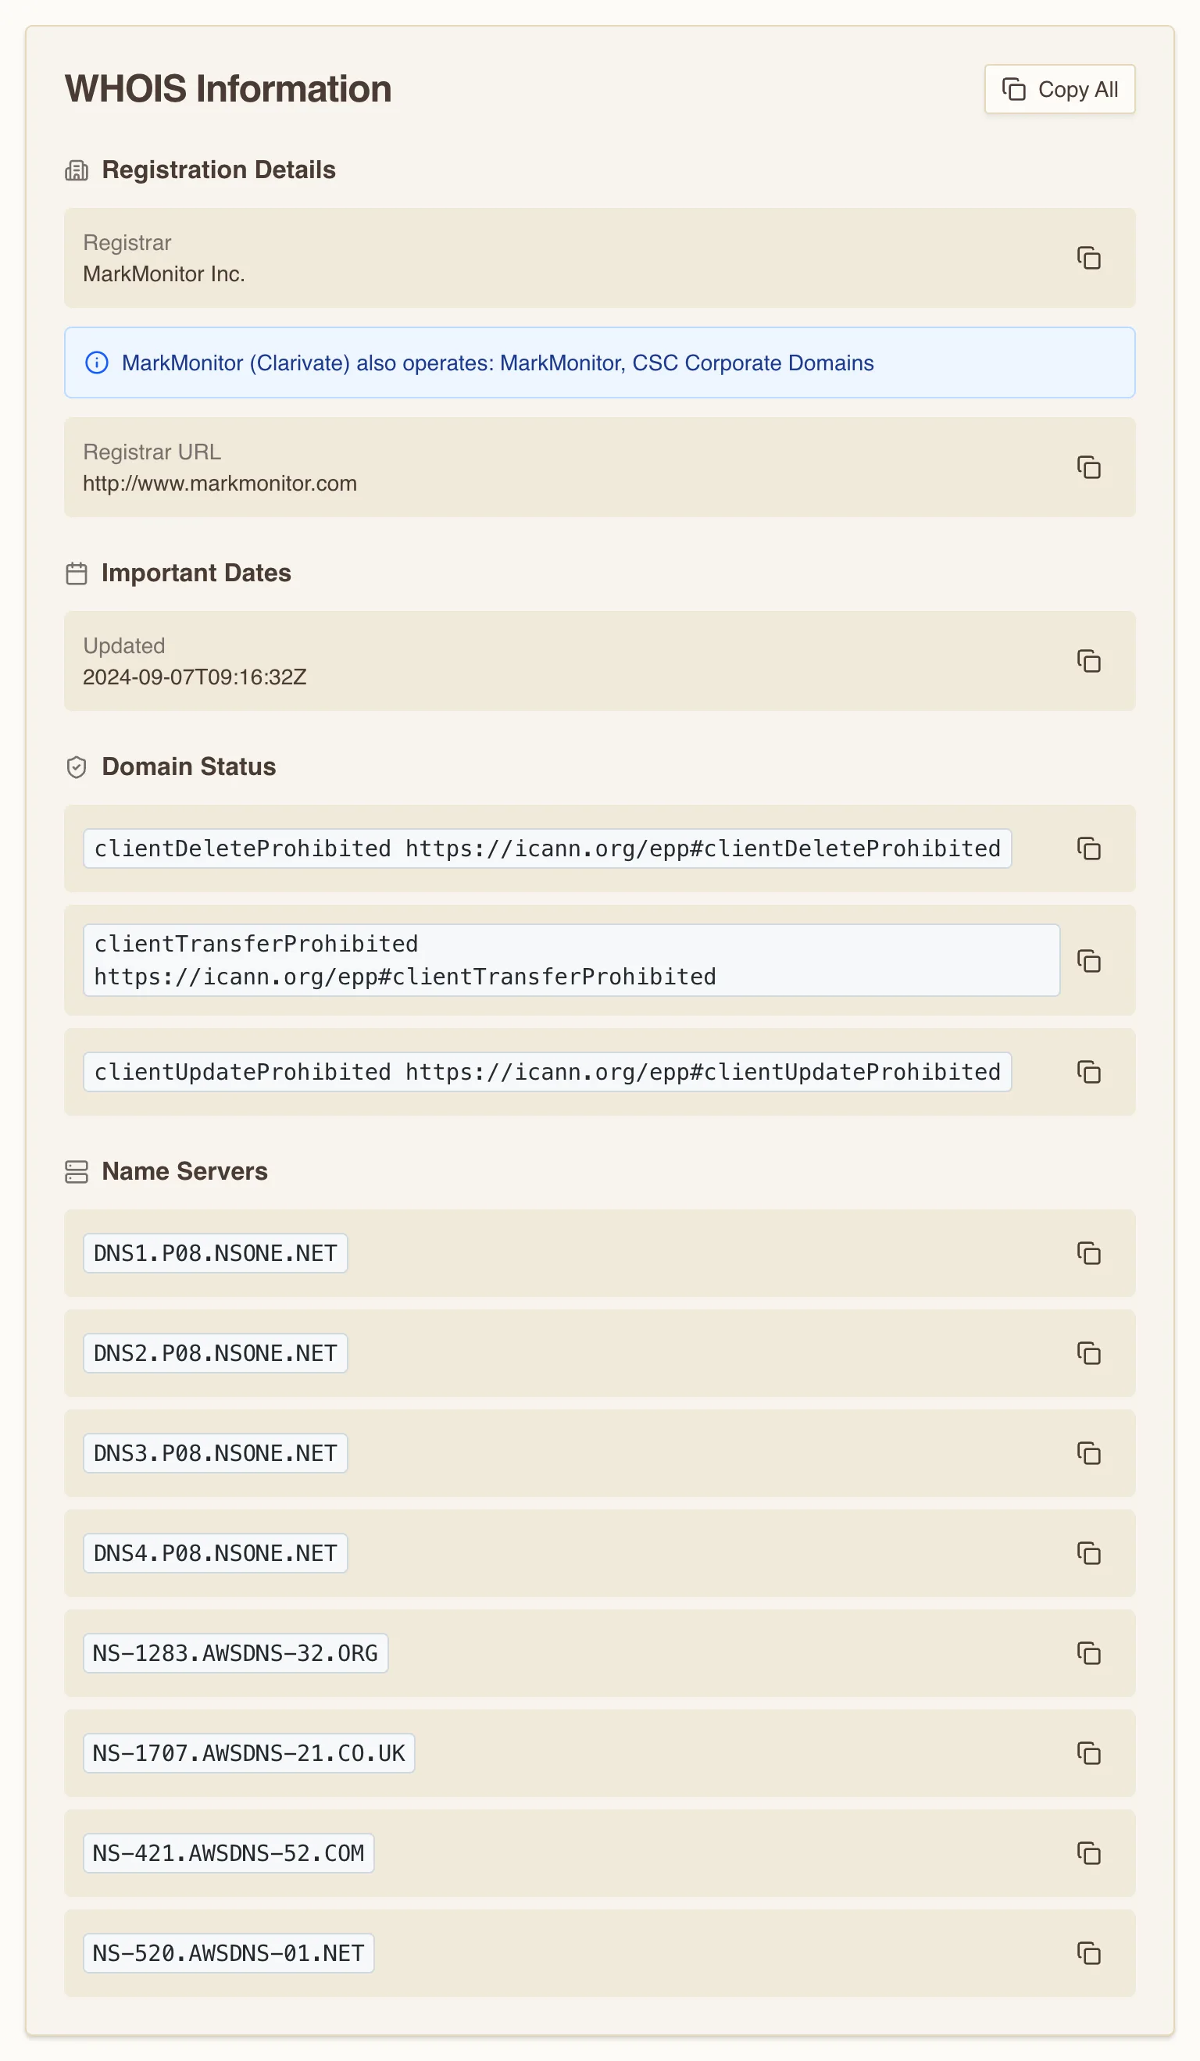
Task: Click the DNS3.P08.NSONE.NET text
Action: coord(215,1452)
